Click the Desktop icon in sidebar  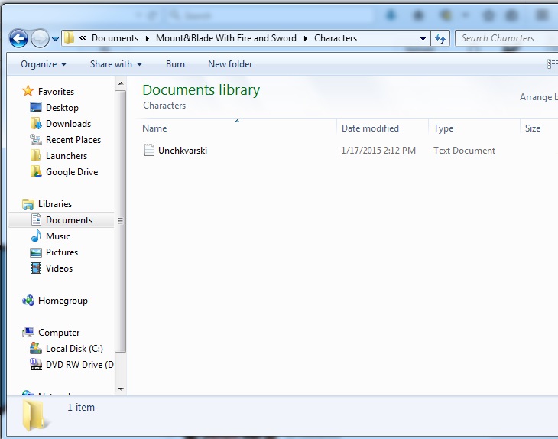click(x=36, y=108)
